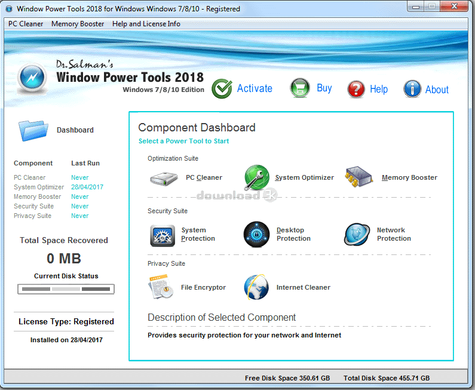Viewport: 475px width, 390px height.
Task: Click the Total Space Recovered label
Action: pos(64,241)
